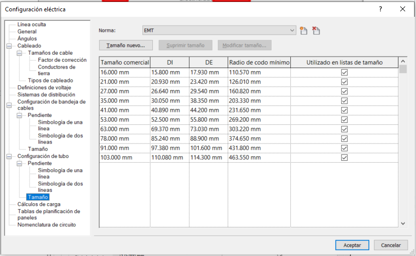Select Línea oculta in the tree
416x256 pixels.
point(32,25)
